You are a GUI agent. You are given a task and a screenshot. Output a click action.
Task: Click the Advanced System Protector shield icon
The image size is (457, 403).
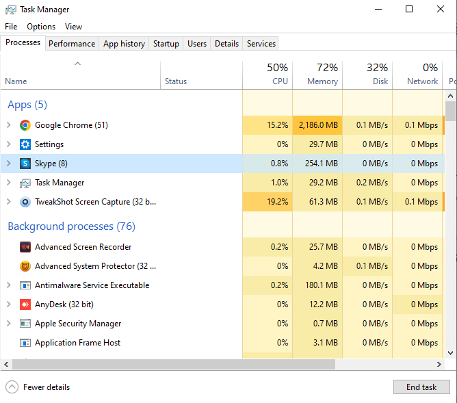point(25,266)
